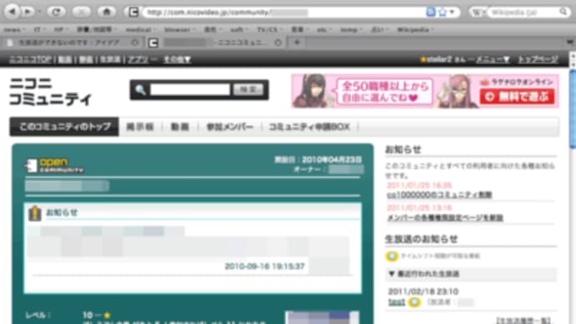Click the 検索 search button
This screenshot has height=324, width=576.
pos(248,89)
